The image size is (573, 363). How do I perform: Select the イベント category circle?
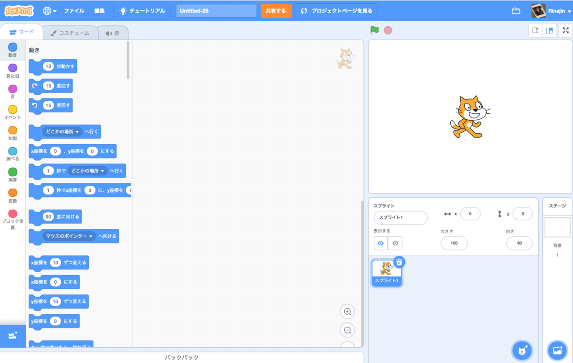pos(13,110)
